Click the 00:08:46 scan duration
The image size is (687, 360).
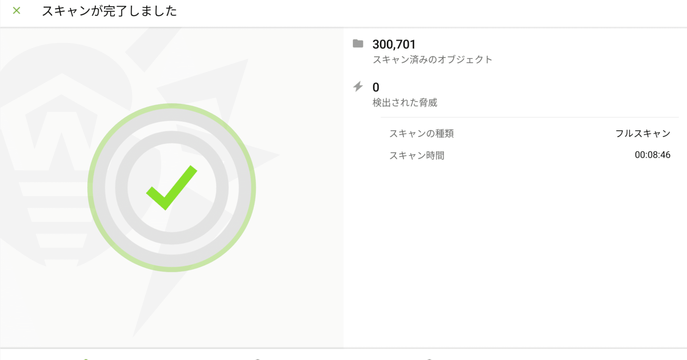652,155
